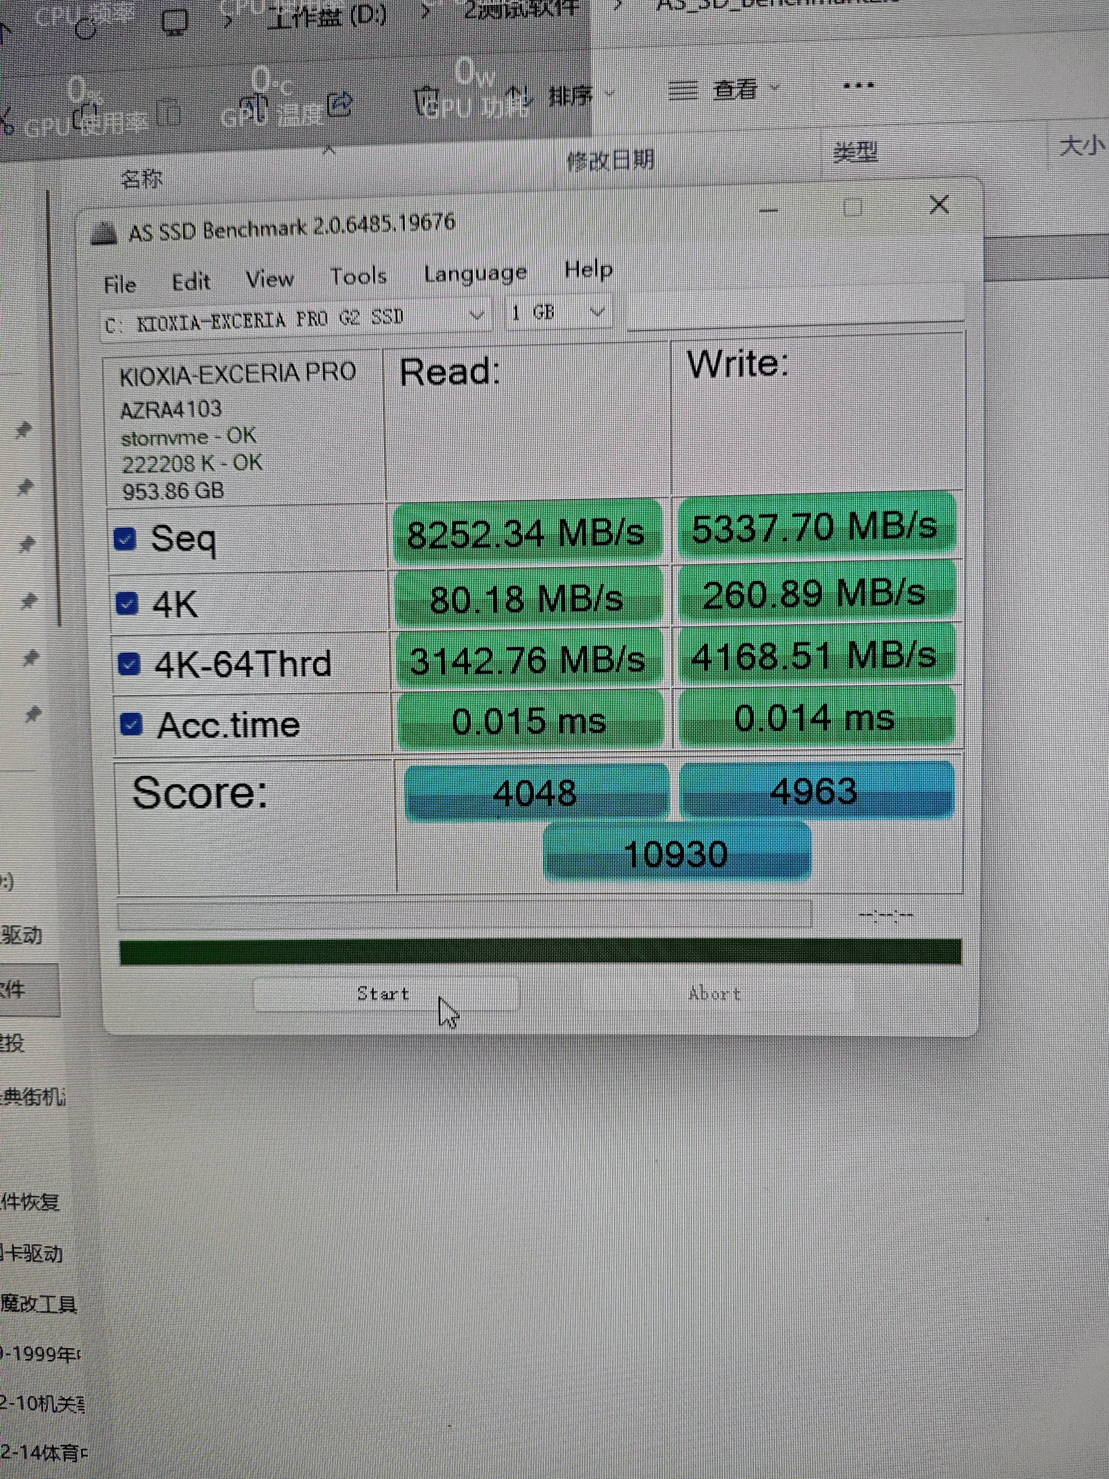The height and width of the screenshot is (1479, 1109).
Task: Open the Tools menu
Action: (358, 276)
